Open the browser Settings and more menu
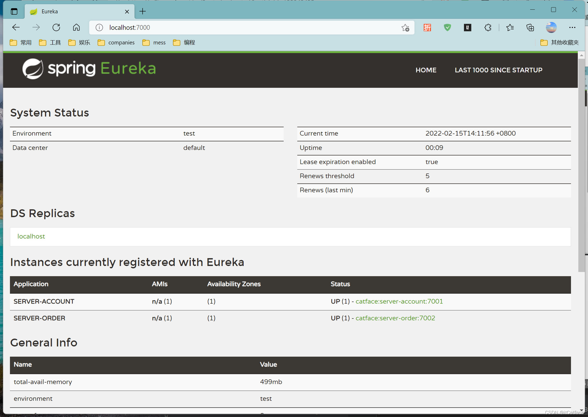Screen dimensions: 588x417 572,27
